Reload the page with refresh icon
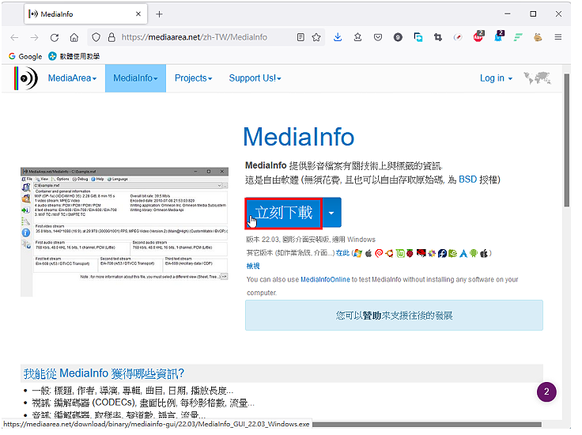This screenshot has height=435, width=582. [x=55, y=38]
